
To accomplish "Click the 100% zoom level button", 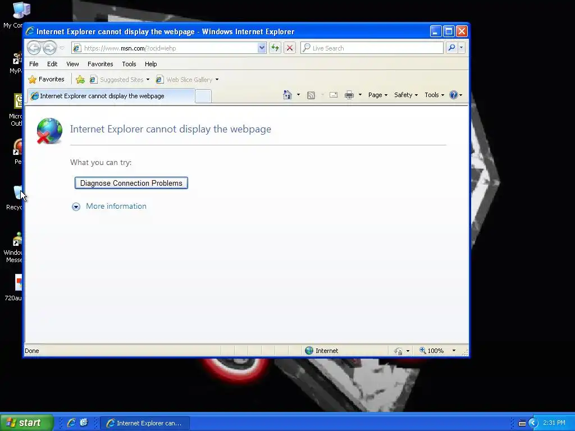I will point(432,351).
